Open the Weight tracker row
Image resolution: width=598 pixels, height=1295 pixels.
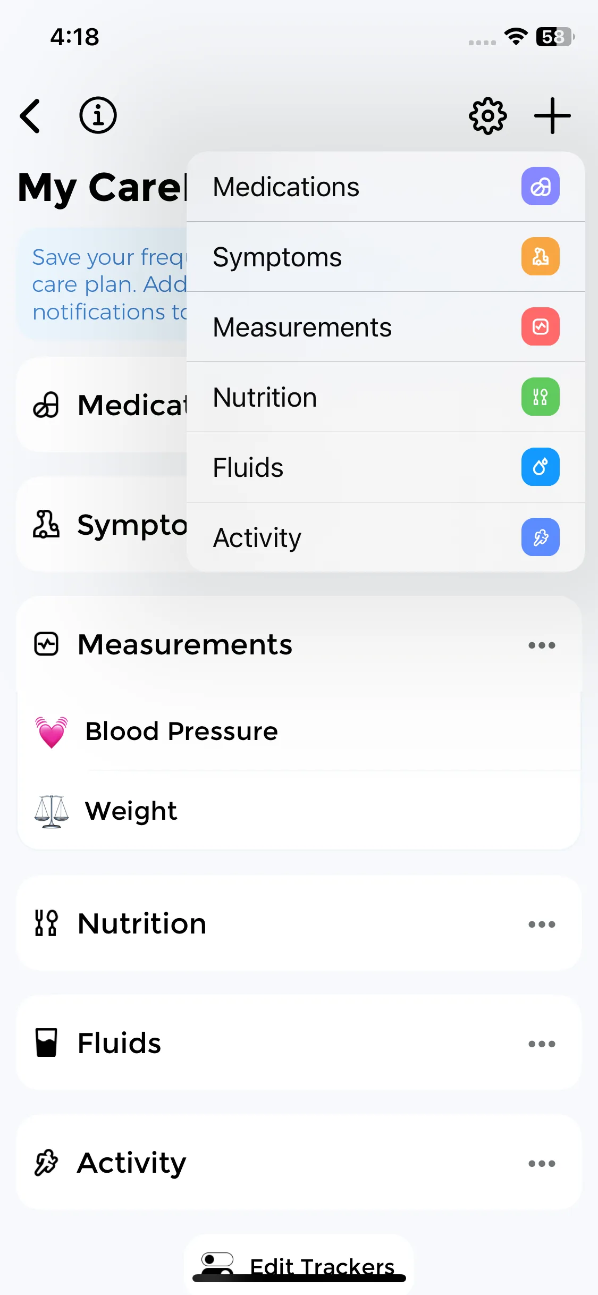click(131, 811)
